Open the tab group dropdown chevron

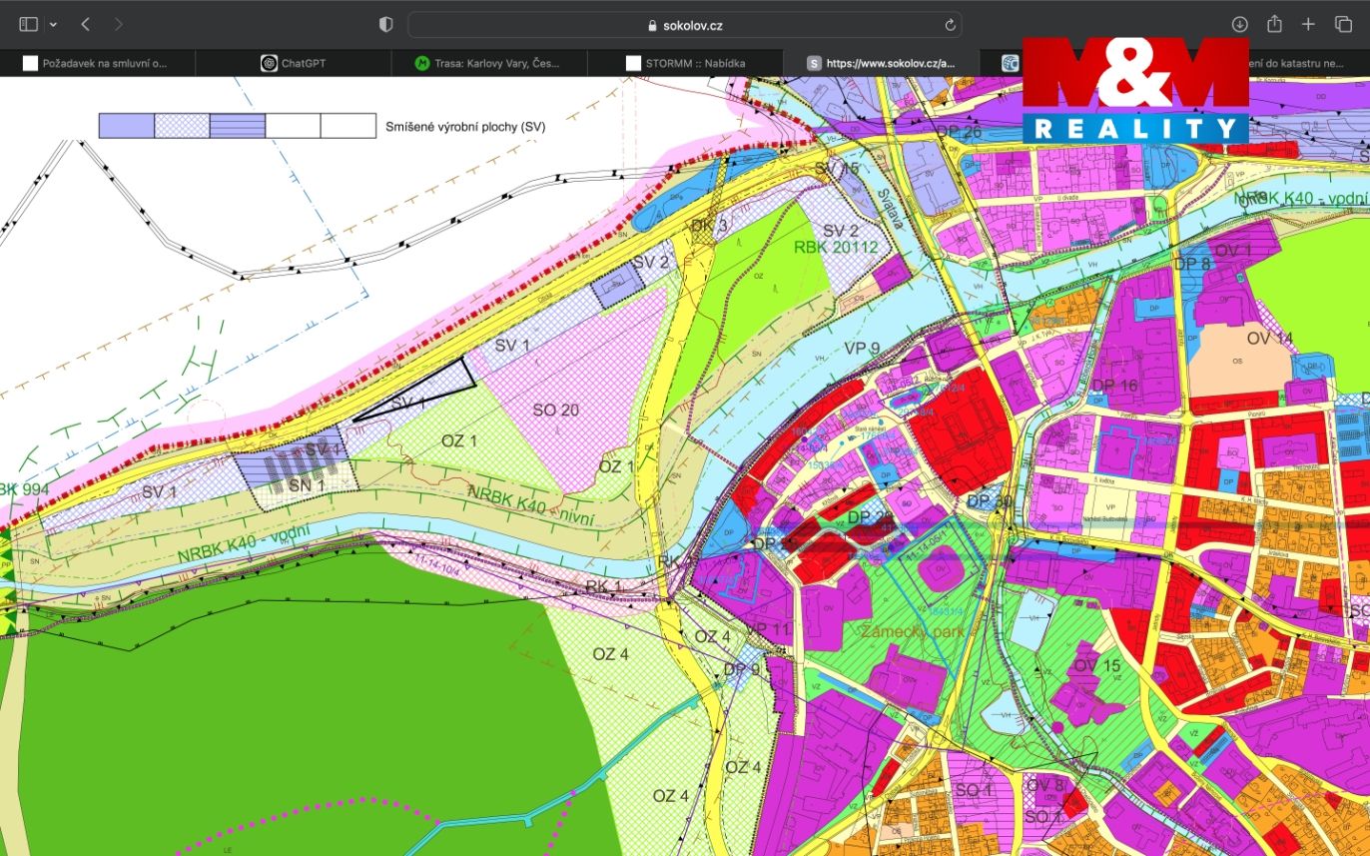[x=53, y=24]
